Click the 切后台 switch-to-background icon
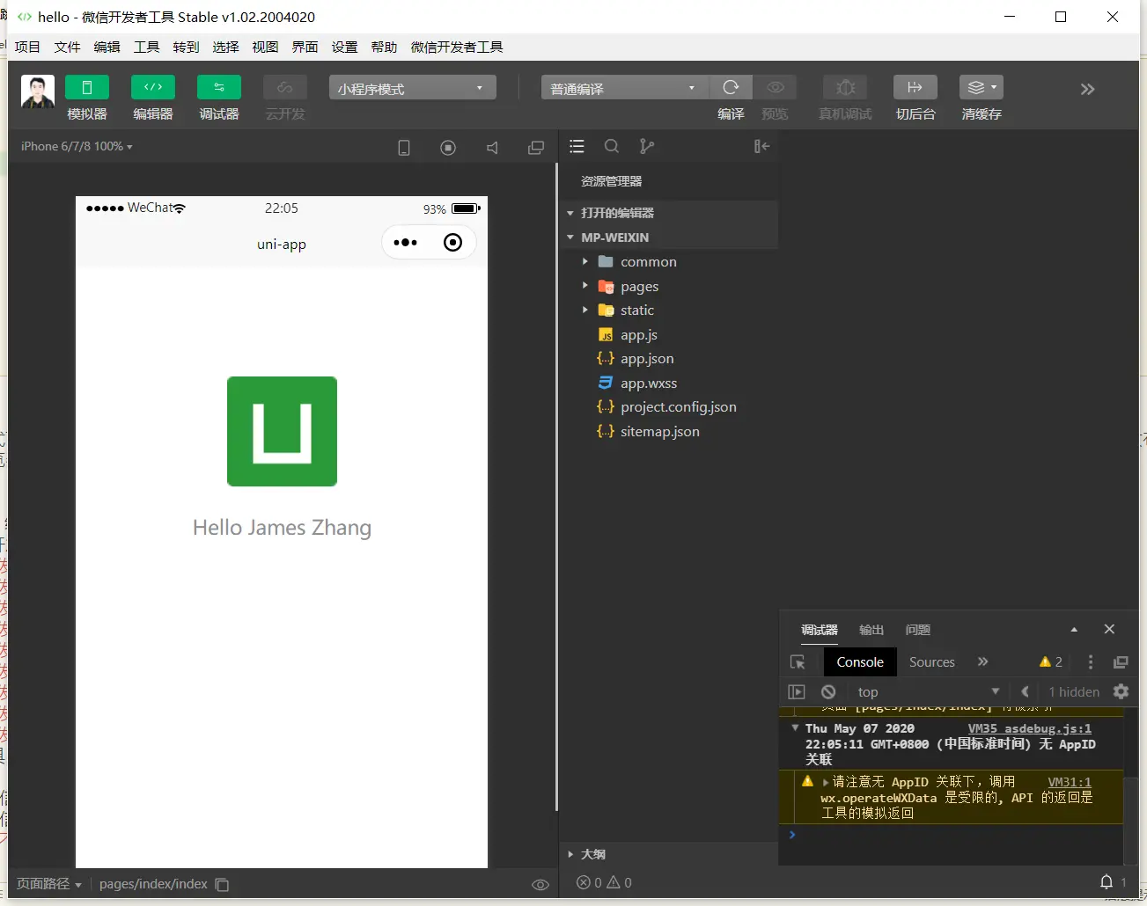The width and height of the screenshot is (1147, 906). click(915, 87)
